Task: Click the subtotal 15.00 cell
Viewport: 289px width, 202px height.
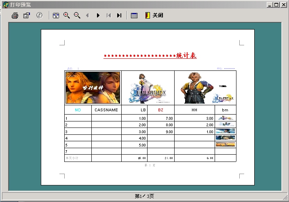Action: click(134, 158)
